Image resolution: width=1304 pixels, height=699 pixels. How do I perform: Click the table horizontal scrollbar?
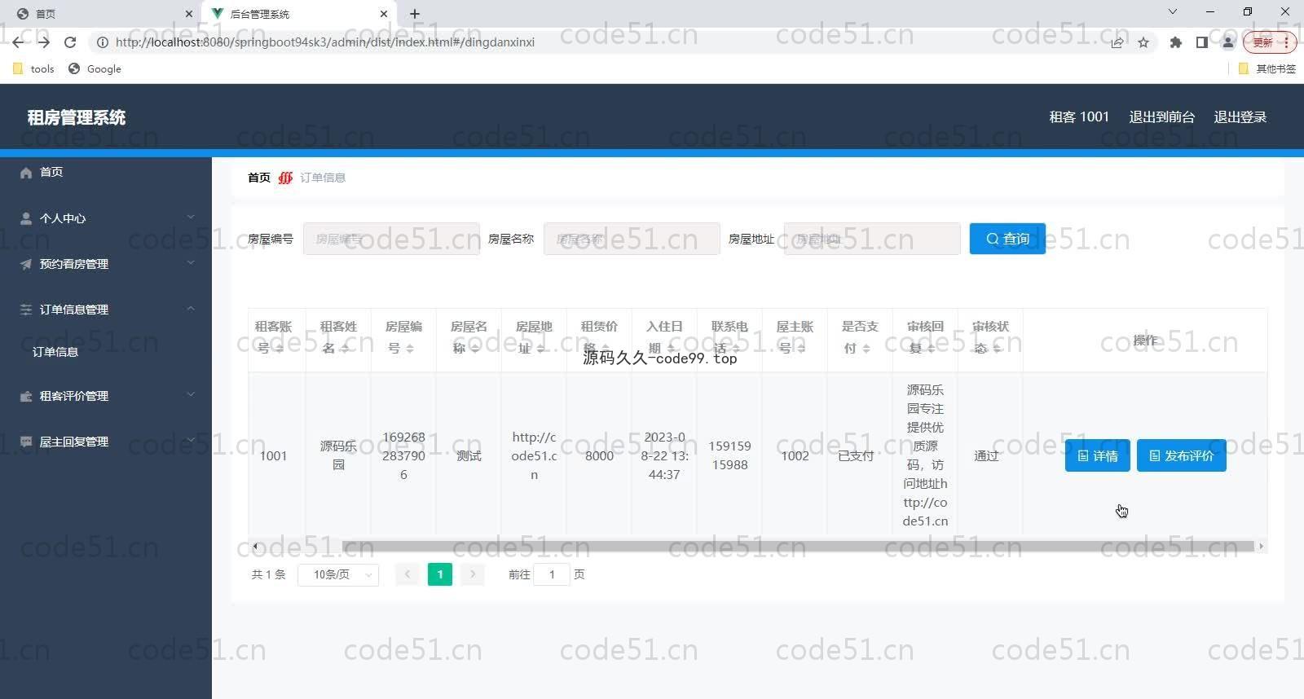(797, 546)
